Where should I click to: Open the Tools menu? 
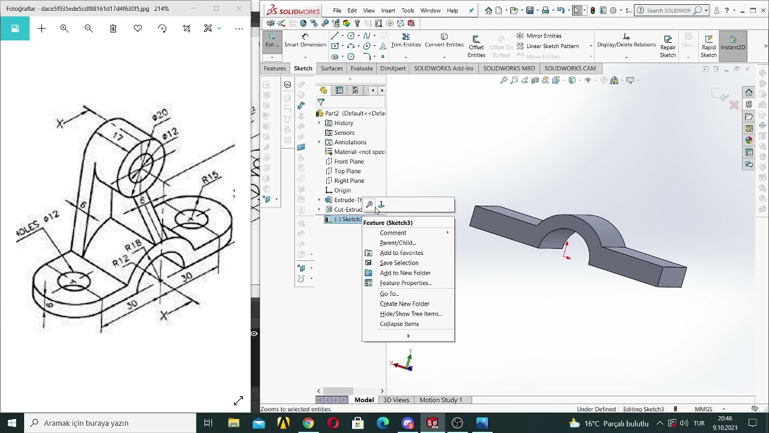coord(407,10)
